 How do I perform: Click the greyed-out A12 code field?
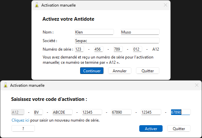pos(18,112)
